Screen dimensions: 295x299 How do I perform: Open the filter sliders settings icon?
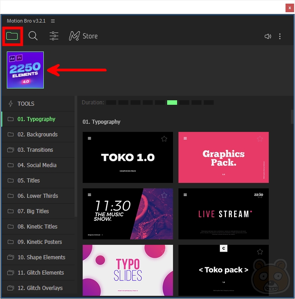(54, 36)
